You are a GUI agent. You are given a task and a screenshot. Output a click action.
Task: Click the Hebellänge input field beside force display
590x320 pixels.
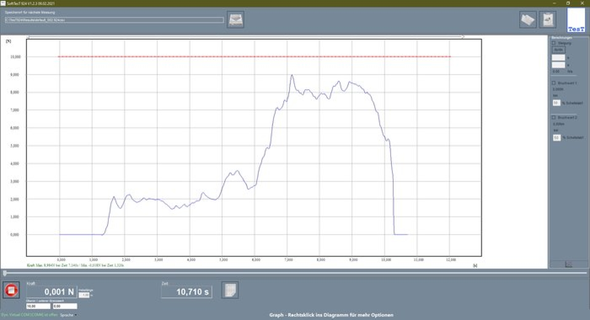(84, 295)
